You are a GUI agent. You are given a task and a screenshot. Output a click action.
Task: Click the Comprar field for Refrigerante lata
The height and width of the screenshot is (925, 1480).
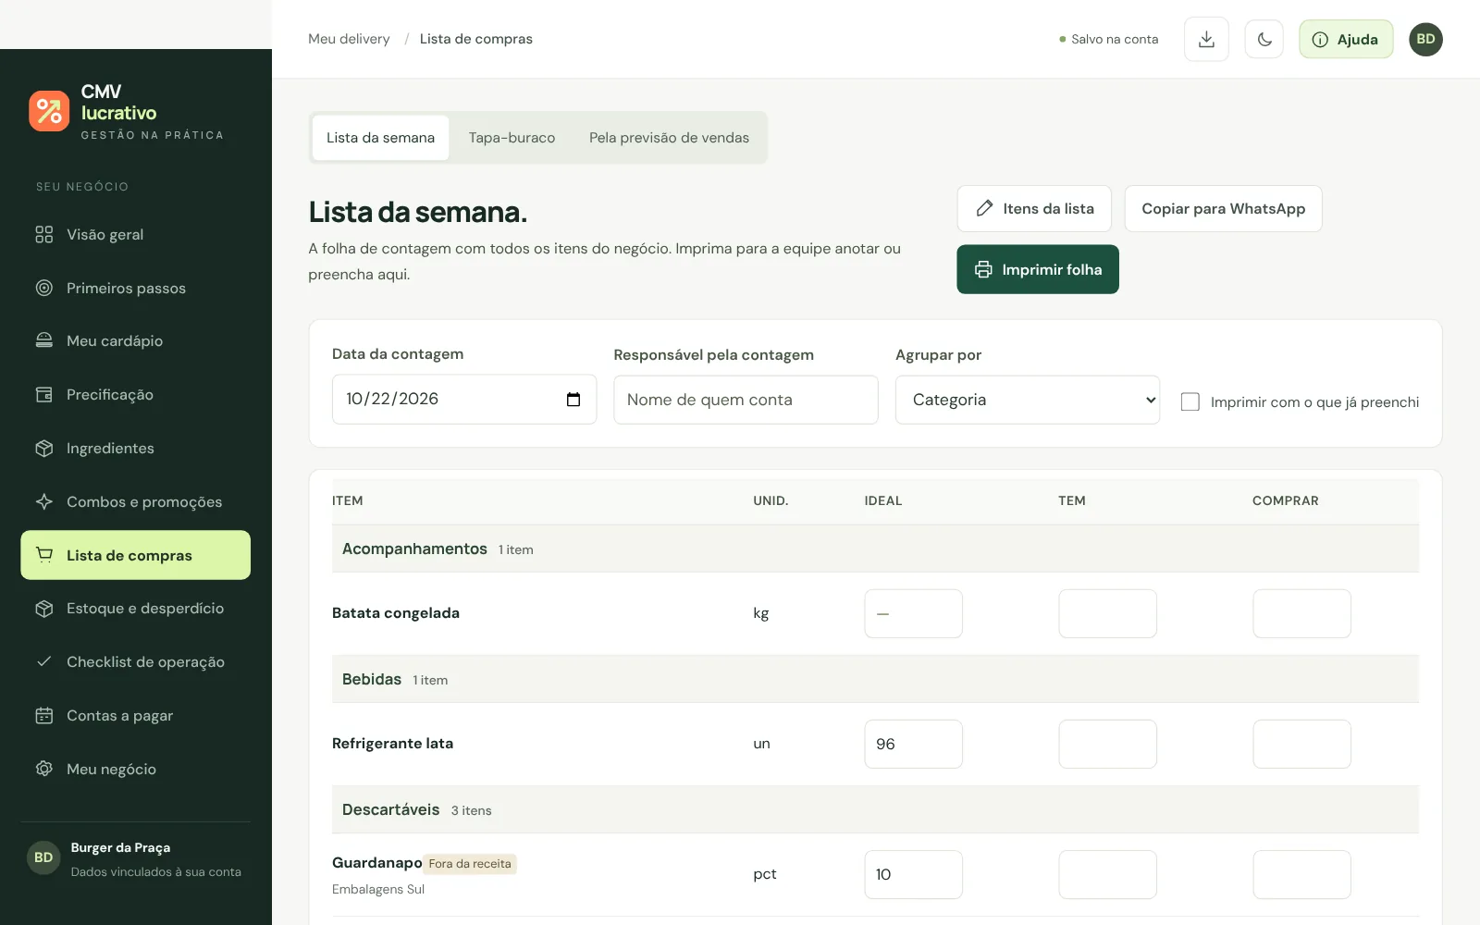pos(1301,744)
